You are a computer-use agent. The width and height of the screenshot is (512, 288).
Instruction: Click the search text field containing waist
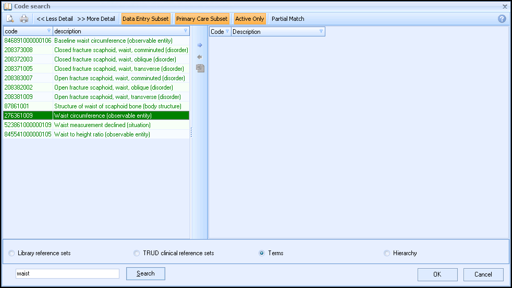click(68, 273)
